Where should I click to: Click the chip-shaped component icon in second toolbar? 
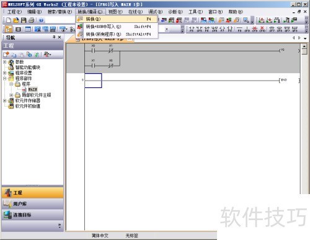pos(18,29)
